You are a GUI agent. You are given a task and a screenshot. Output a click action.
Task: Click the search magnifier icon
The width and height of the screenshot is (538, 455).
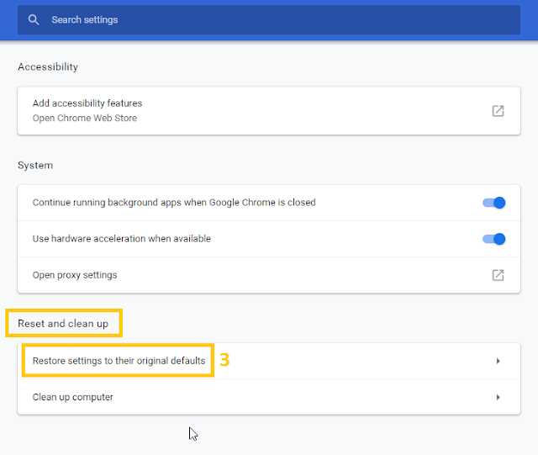[x=34, y=19]
